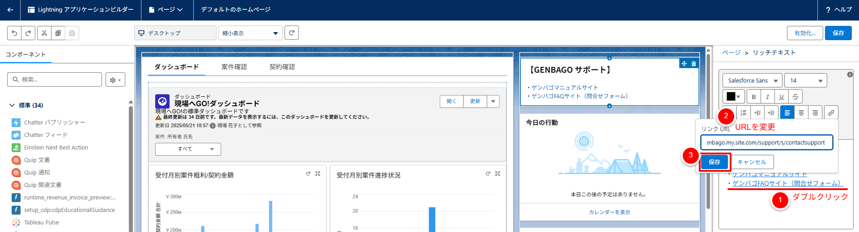
Task: Decrease text indent
Action: [771, 113]
